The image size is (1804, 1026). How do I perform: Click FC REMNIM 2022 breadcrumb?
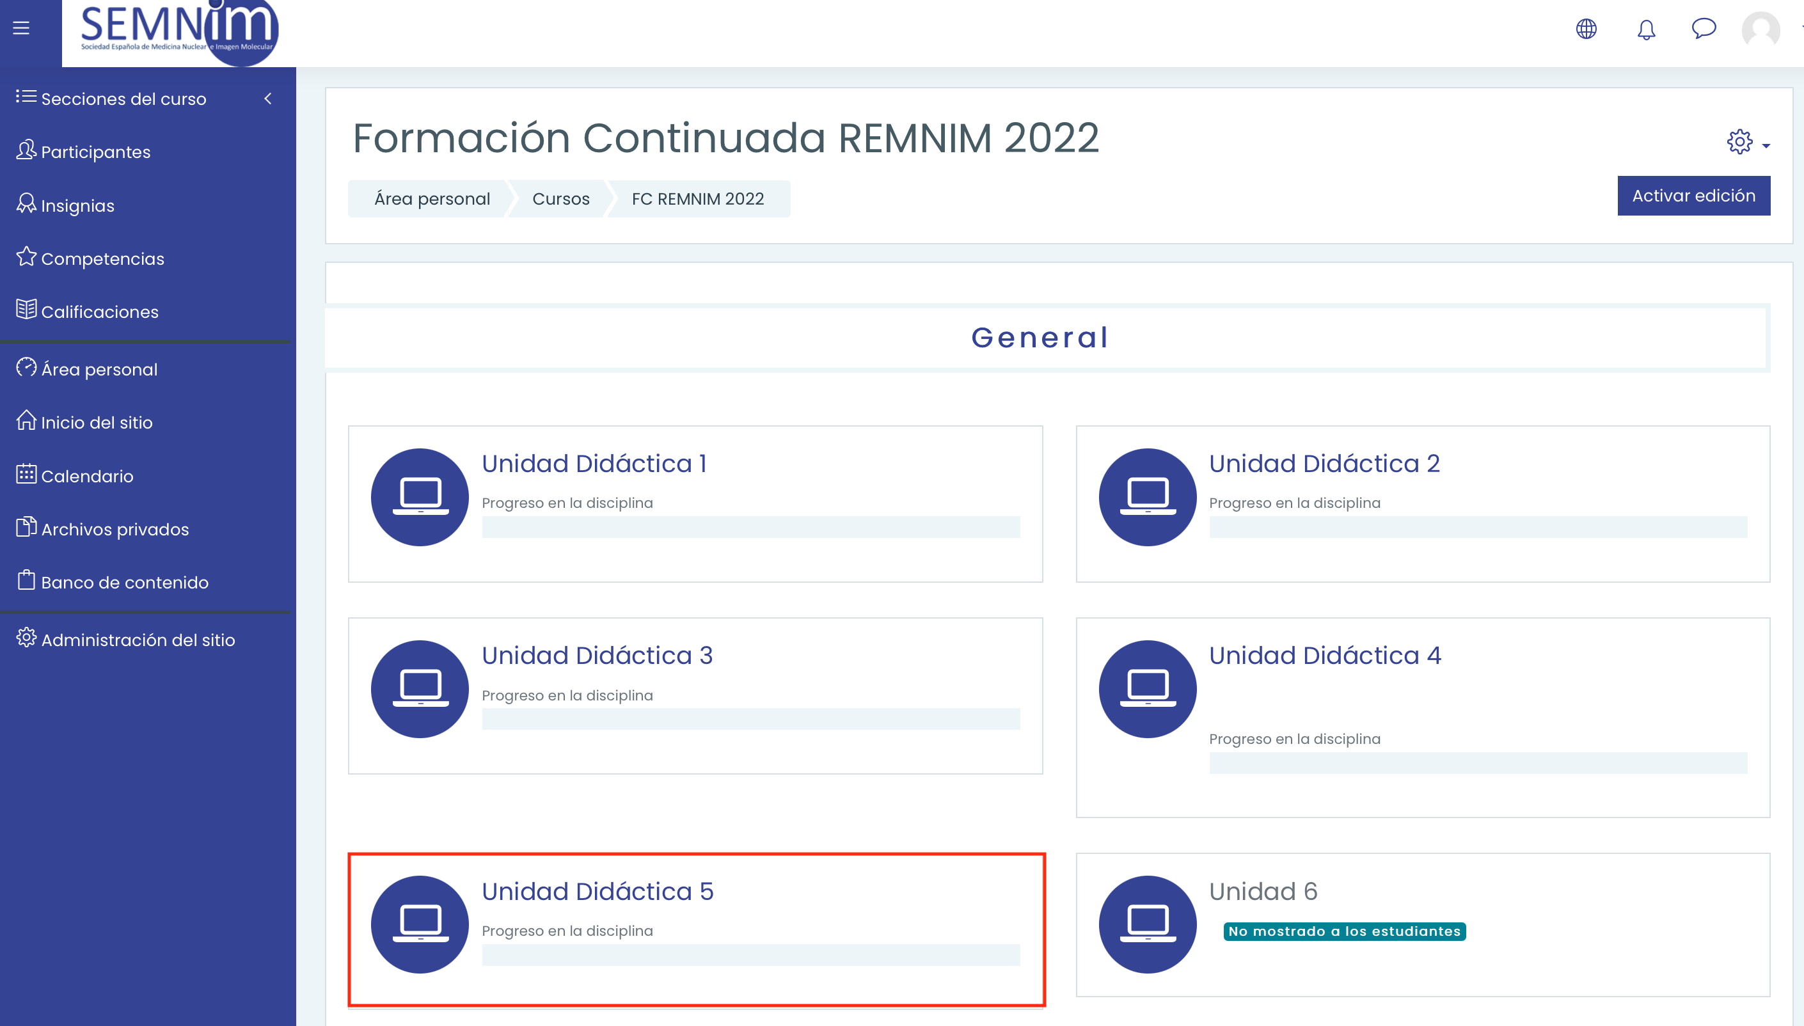click(x=698, y=199)
